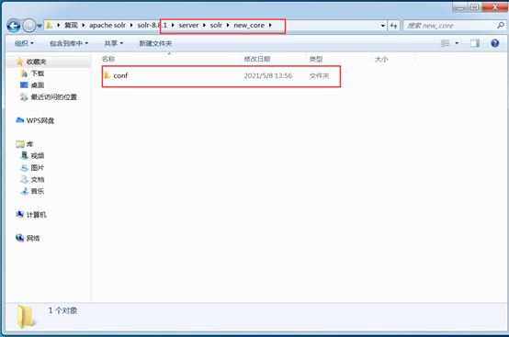
Task: Select the solr-8.8.1 breadcrumb
Action: pos(152,26)
